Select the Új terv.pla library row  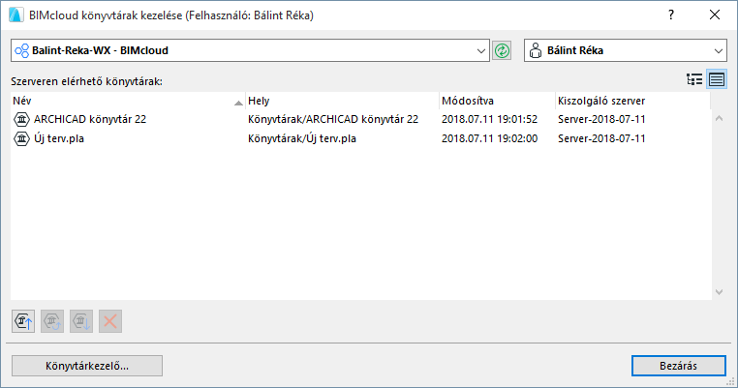(x=360, y=138)
